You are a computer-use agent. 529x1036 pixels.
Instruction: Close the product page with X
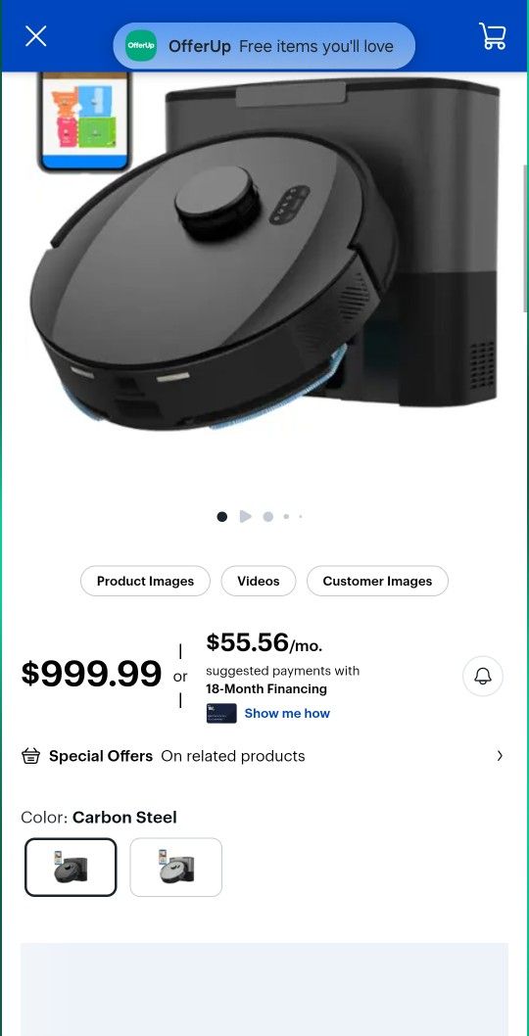tap(35, 35)
